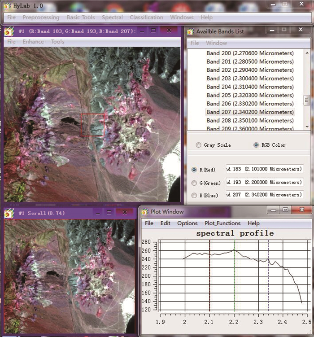
Task: Click the band list vertical scrollbar thumb
Action: point(306,100)
